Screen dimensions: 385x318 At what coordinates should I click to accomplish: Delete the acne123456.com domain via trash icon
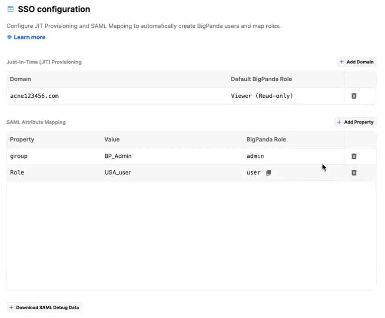click(354, 96)
